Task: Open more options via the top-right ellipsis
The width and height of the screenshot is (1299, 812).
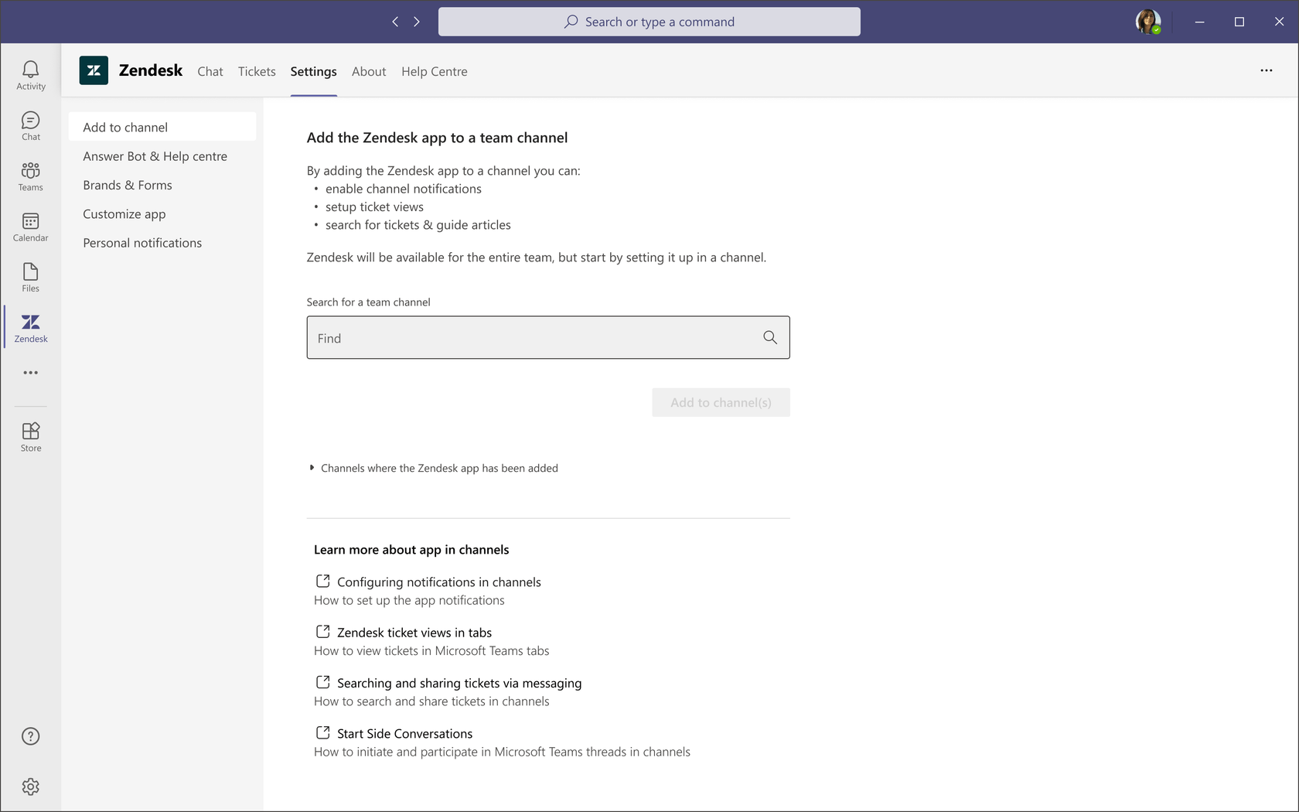Action: [1266, 70]
